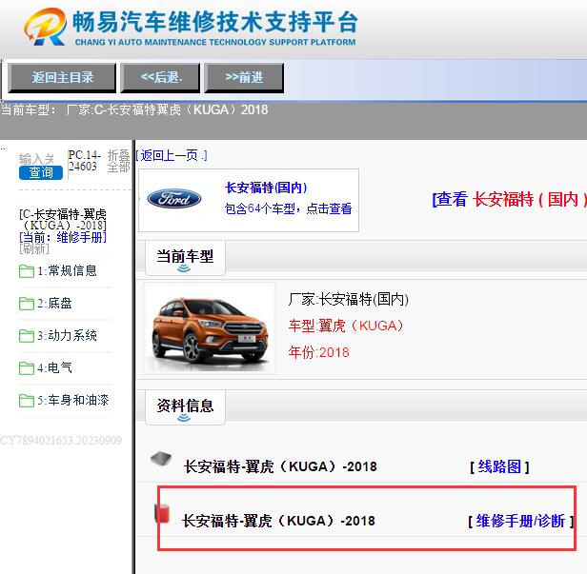This screenshot has width=587, height=574.
Task: Expand the 5:车身和油漆 tree item
Action: 73,400
